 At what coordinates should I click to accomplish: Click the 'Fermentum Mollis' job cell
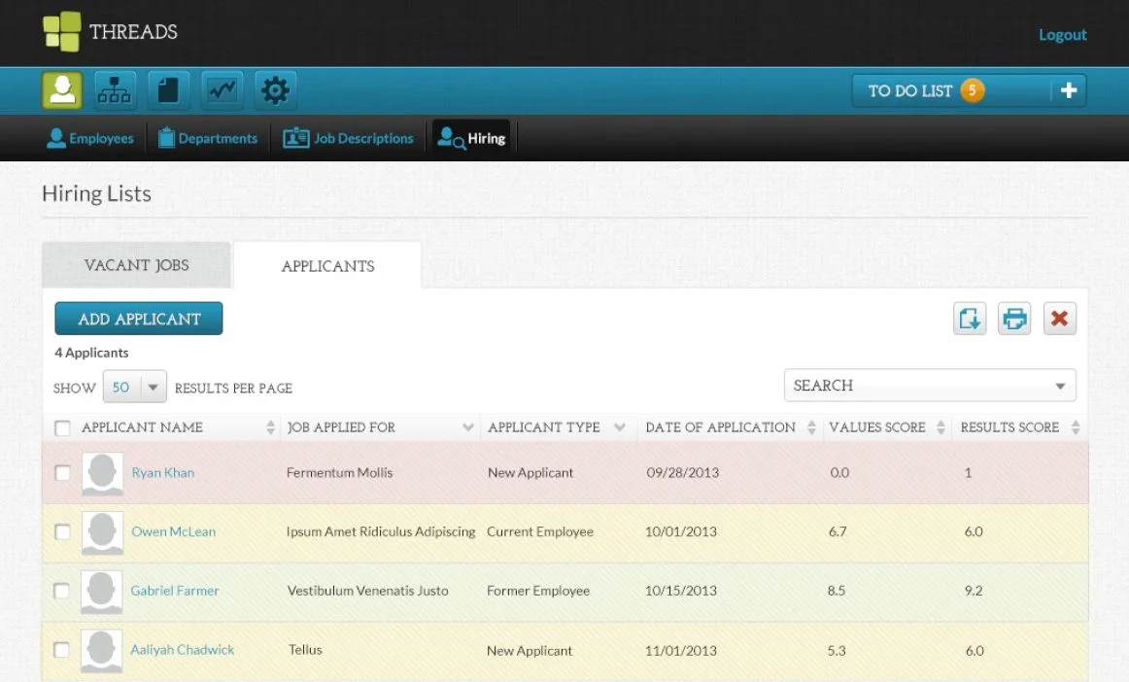click(x=340, y=473)
